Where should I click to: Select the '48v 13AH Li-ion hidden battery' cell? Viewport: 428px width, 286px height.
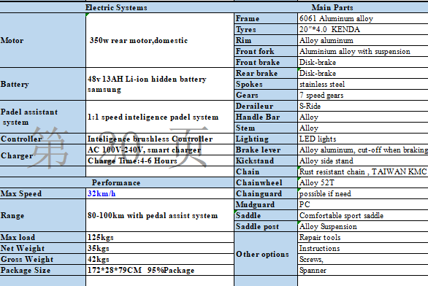(x=160, y=84)
